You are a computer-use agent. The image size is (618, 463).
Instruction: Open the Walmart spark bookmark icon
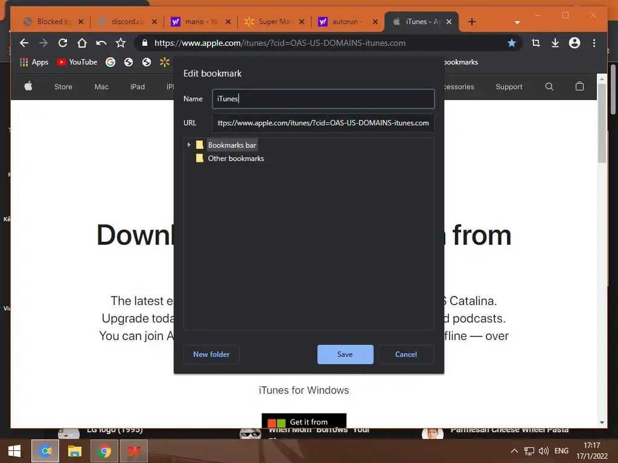click(x=165, y=62)
